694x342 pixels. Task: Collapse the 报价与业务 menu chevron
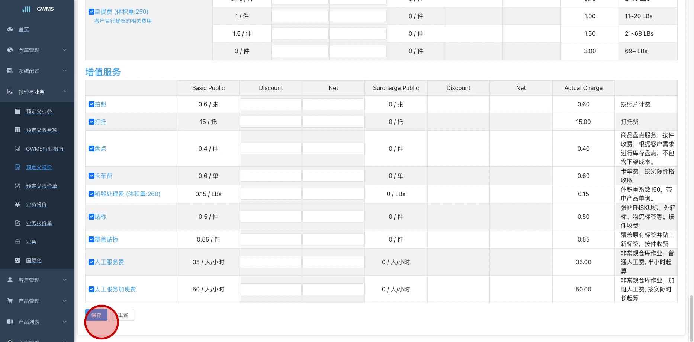(65, 92)
